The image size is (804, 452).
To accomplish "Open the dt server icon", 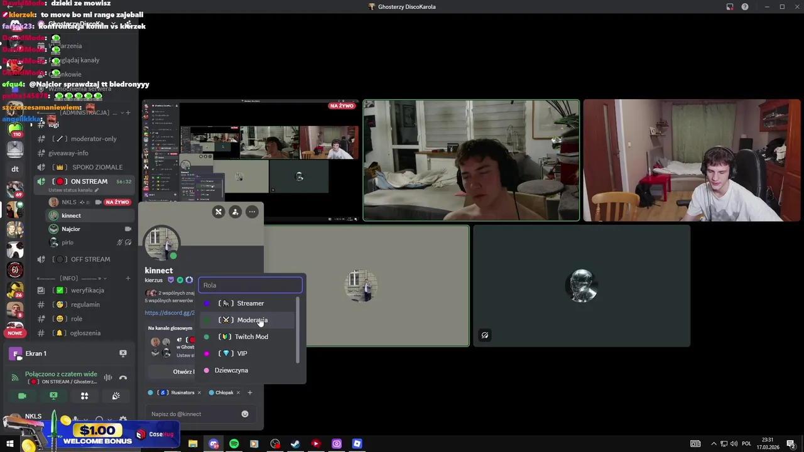I will [15, 169].
